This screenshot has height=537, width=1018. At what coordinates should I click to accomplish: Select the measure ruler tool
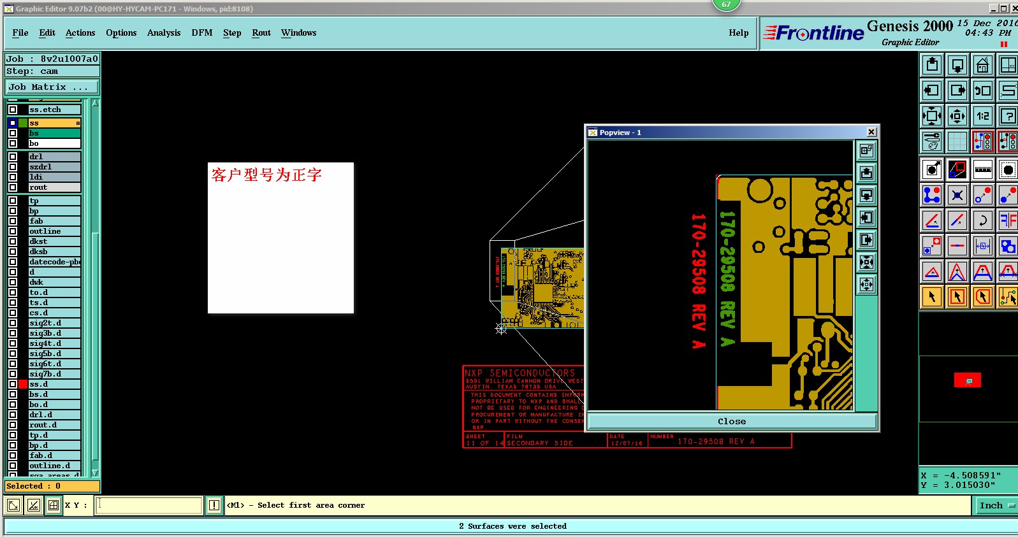pyautogui.click(x=983, y=169)
